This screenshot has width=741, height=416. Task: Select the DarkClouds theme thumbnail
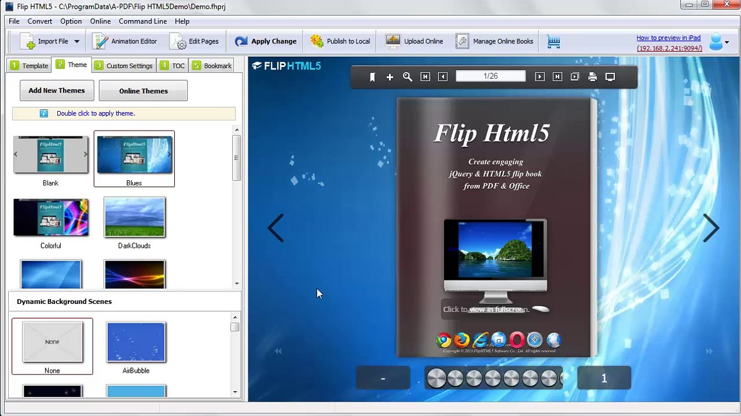click(x=134, y=218)
